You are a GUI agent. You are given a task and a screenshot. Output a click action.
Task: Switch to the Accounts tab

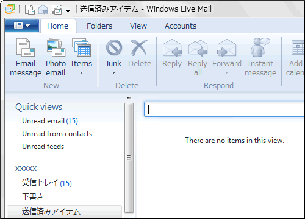point(181,26)
